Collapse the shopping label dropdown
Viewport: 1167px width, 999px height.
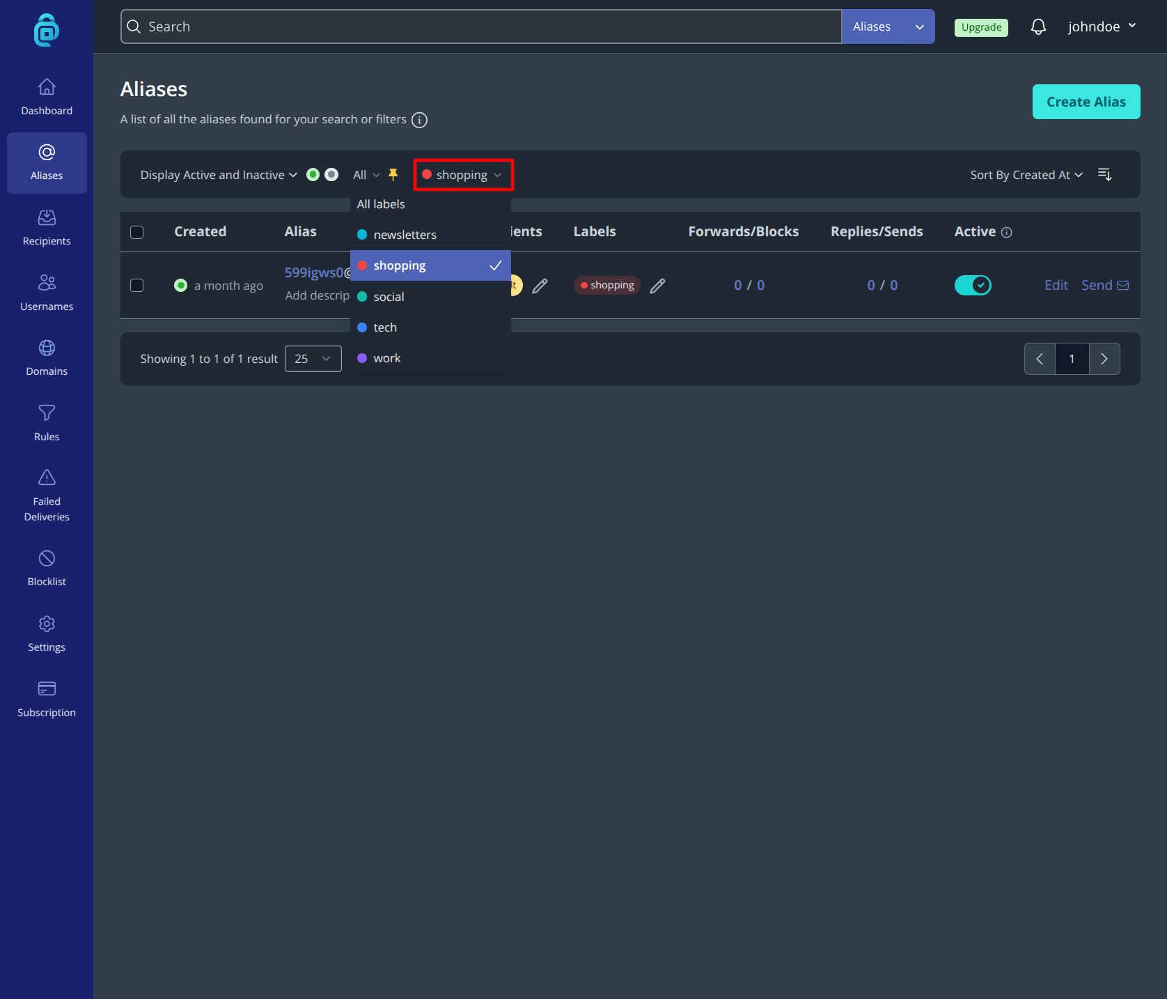(x=464, y=175)
